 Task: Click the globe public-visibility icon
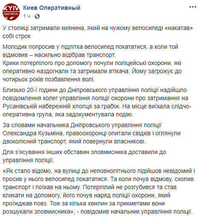point(37,16)
